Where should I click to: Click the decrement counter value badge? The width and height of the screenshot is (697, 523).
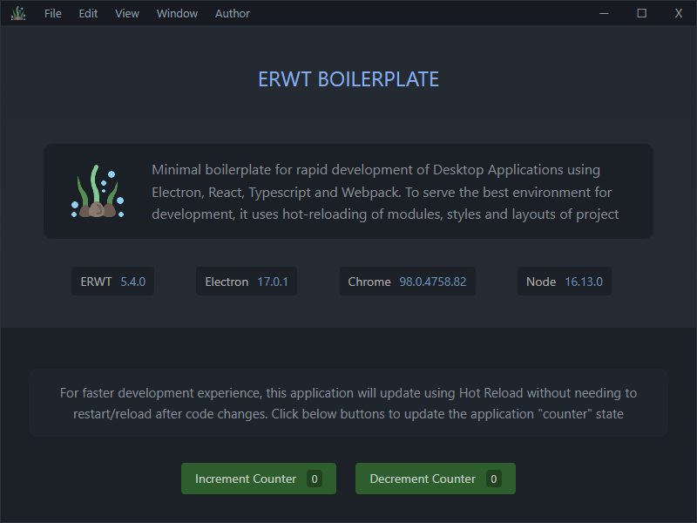click(494, 479)
